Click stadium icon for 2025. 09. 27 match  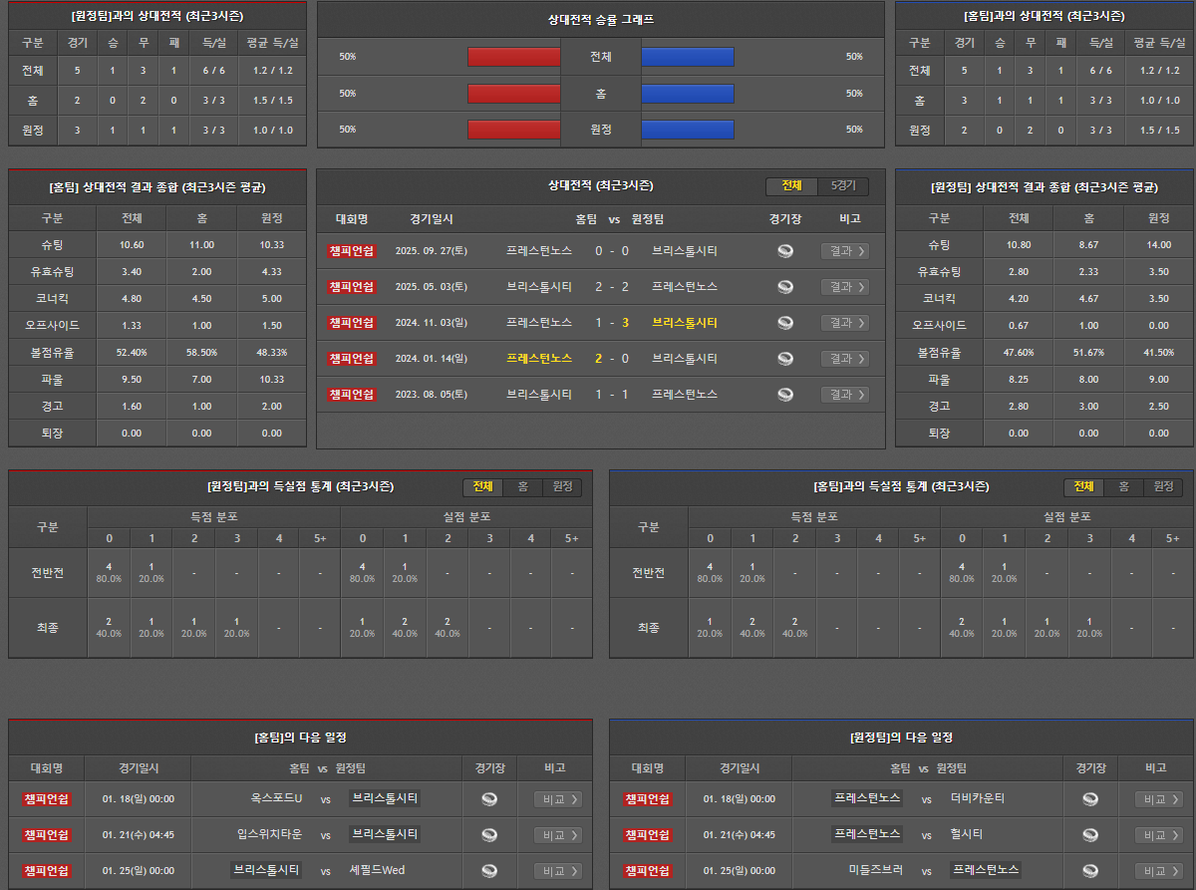(785, 251)
